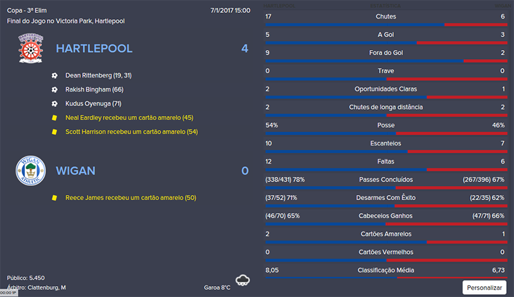Open the HARTLEPOOL team name link
This screenshot has height=297, width=514.
[94, 49]
